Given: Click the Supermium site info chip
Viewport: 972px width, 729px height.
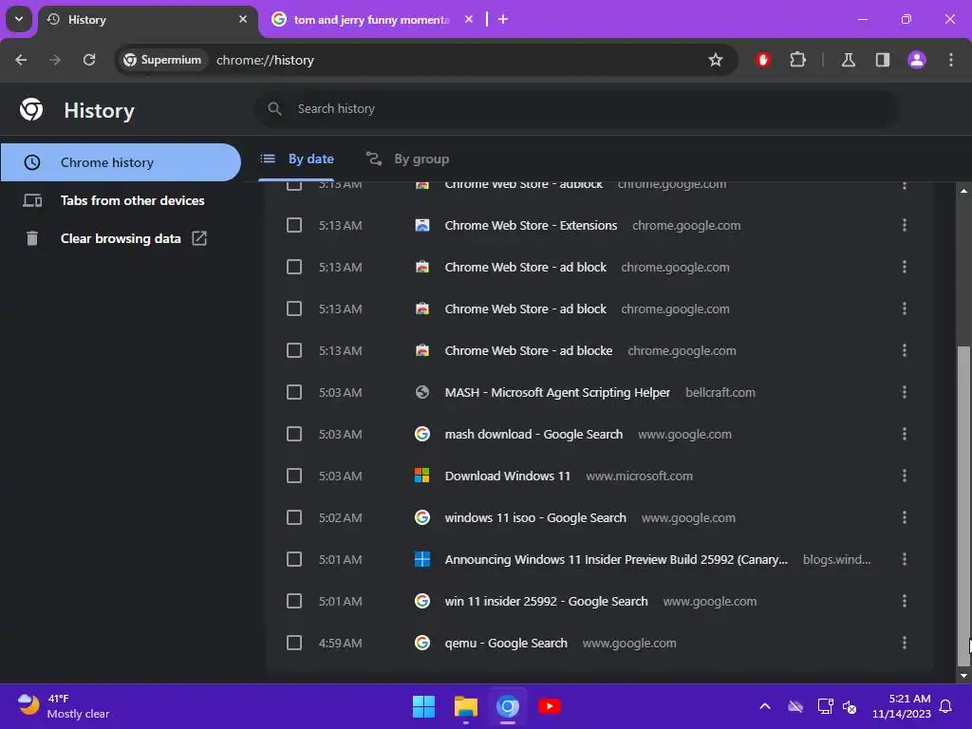Looking at the screenshot, I should pos(162,60).
